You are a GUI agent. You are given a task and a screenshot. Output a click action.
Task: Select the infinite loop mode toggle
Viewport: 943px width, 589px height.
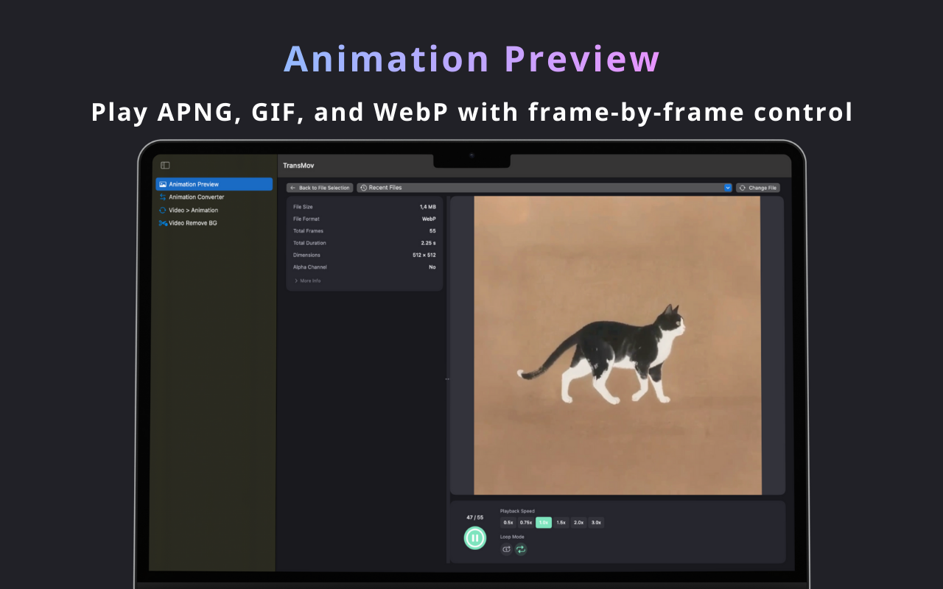click(521, 549)
